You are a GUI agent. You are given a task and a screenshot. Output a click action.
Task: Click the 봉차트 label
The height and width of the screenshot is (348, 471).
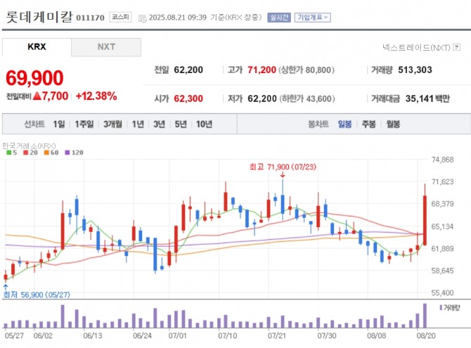coord(318,124)
